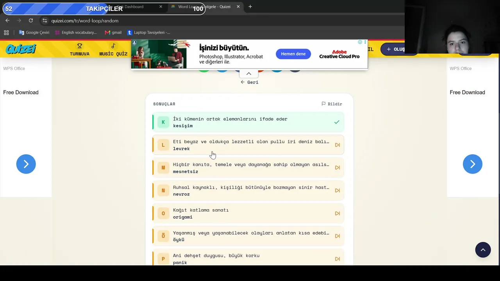Collapse the ad banner with the up chevron
The width and height of the screenshot is (500, 281).
pyautogui.click(x=248, y=74)
